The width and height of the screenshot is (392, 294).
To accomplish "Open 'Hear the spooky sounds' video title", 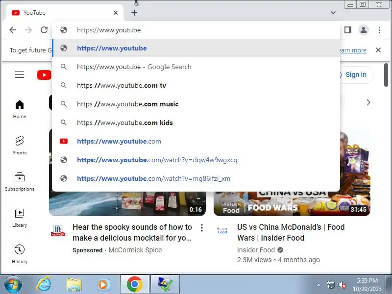I will point(132,232).
